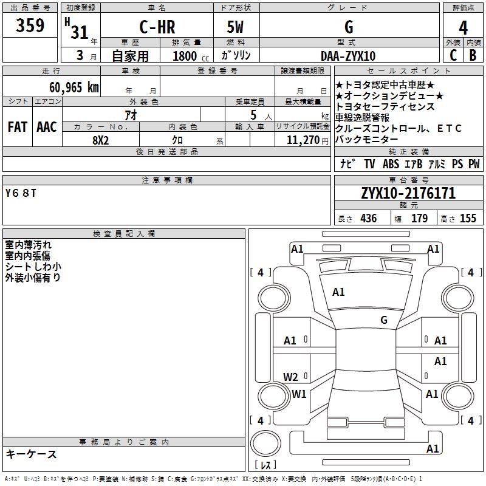Click the text "バックモニター"
This screenshot has width=486, height=486.
367,139
